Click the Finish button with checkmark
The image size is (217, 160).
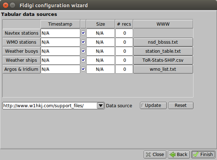coord(203,154)
